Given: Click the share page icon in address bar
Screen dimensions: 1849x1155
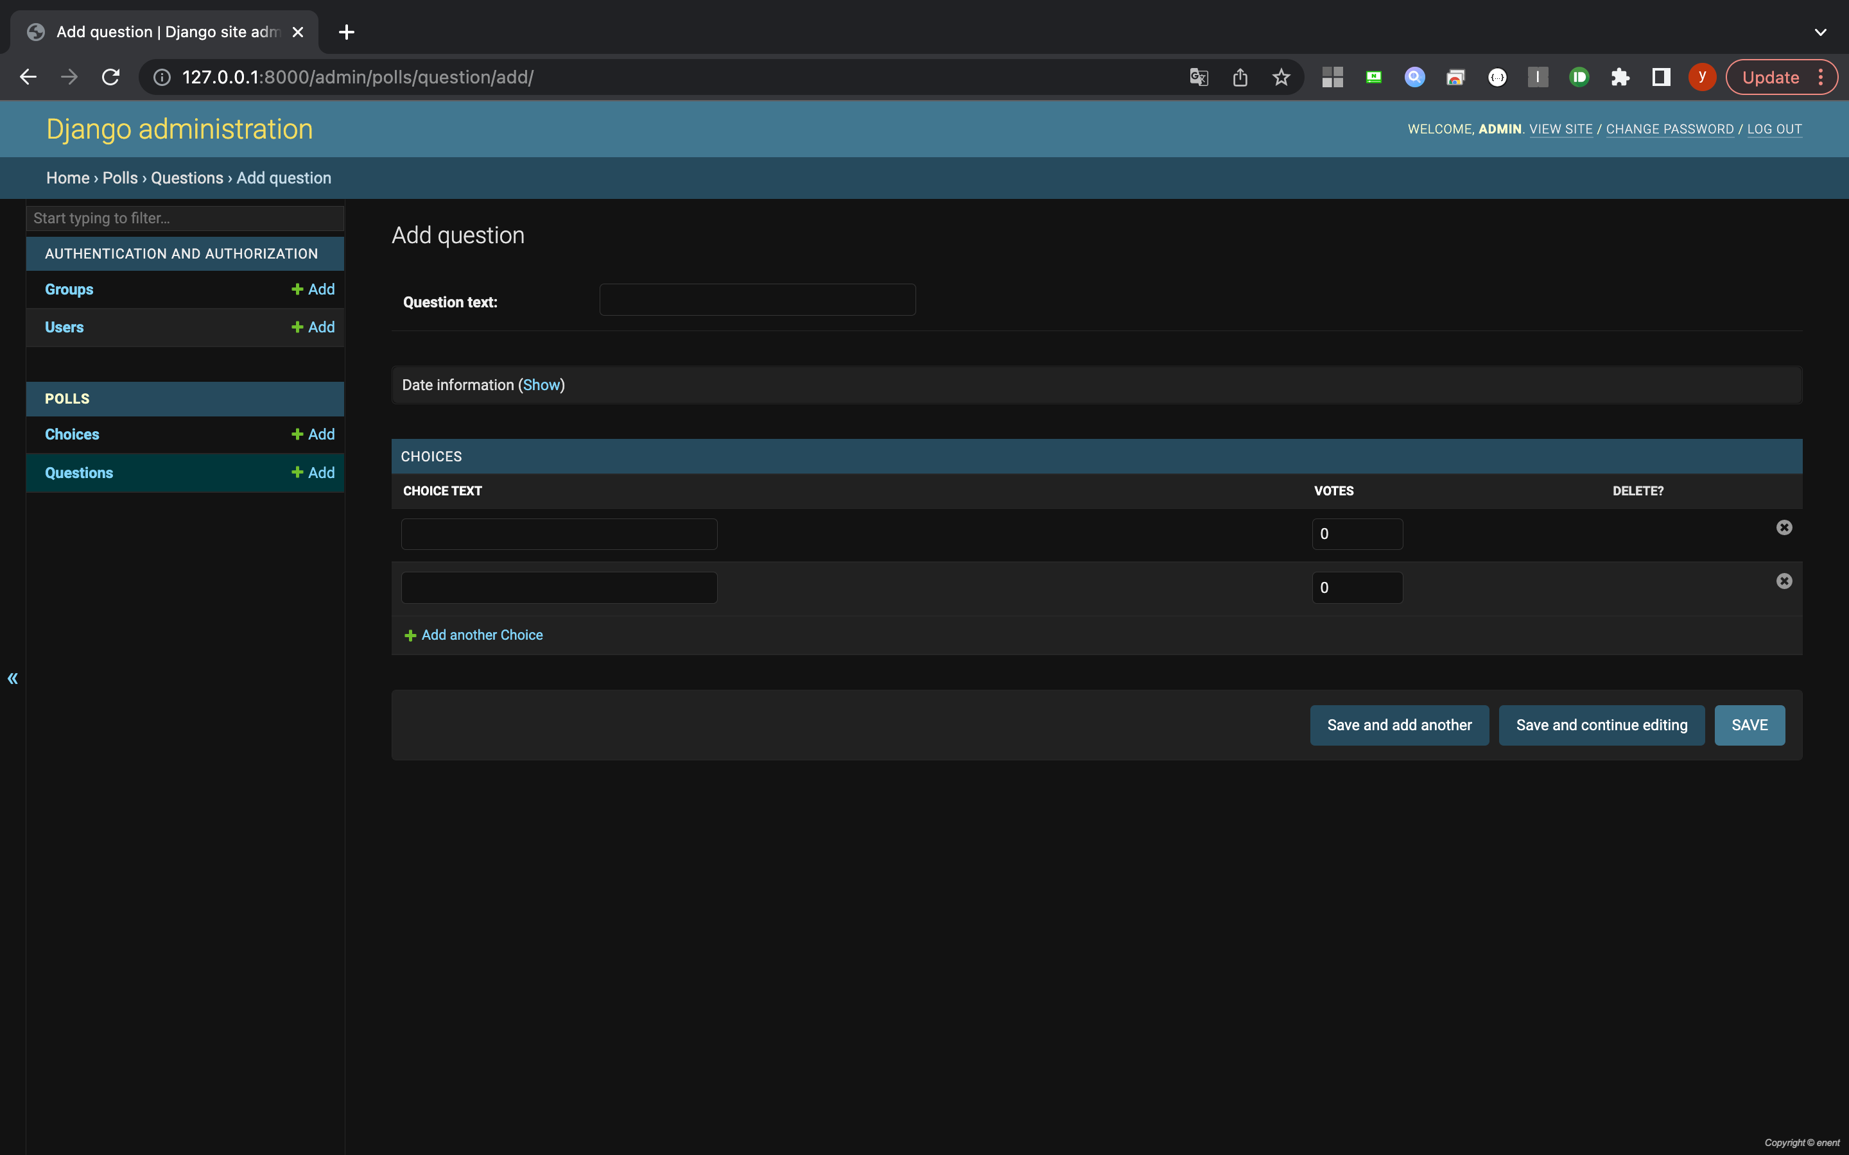Looking at the screenshot, I should pyautogui.click(x=1240, y=77).
